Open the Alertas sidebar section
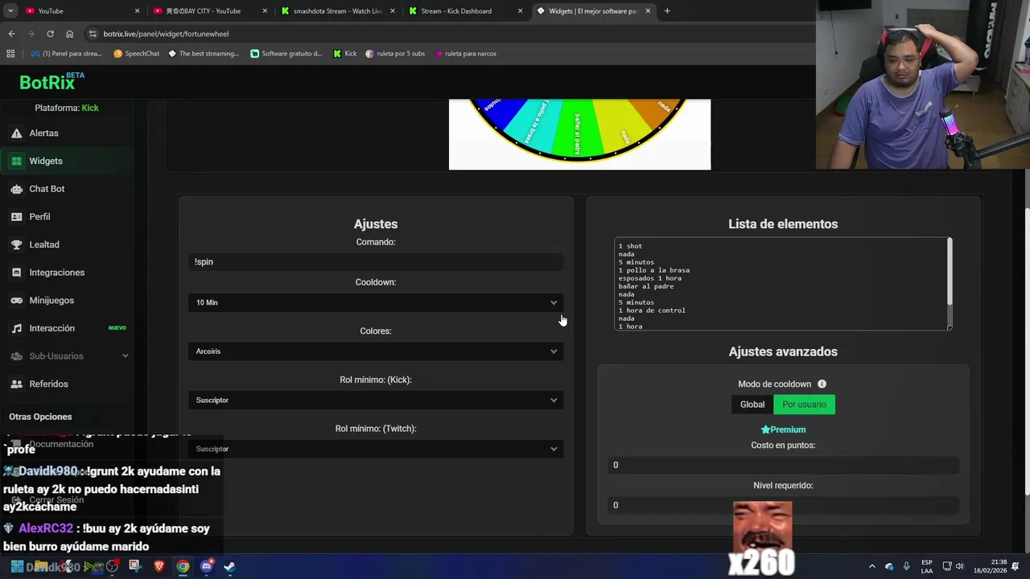 click(43, 133)
